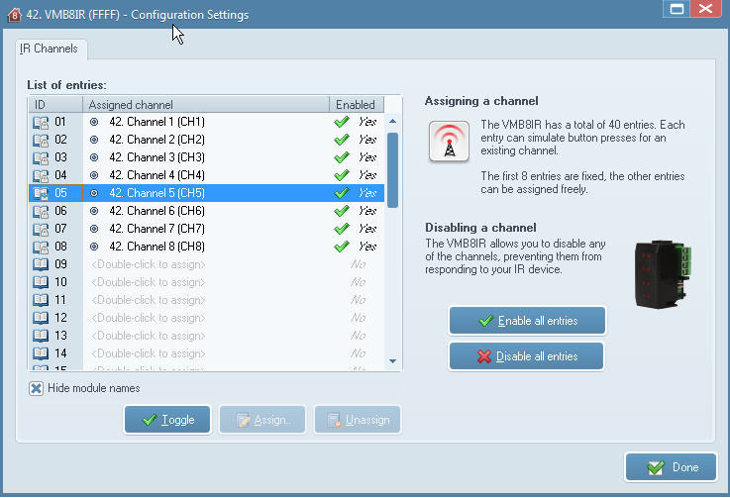Click the Assign... button
This screenshot has height=498, width=730.
point(262,420)
